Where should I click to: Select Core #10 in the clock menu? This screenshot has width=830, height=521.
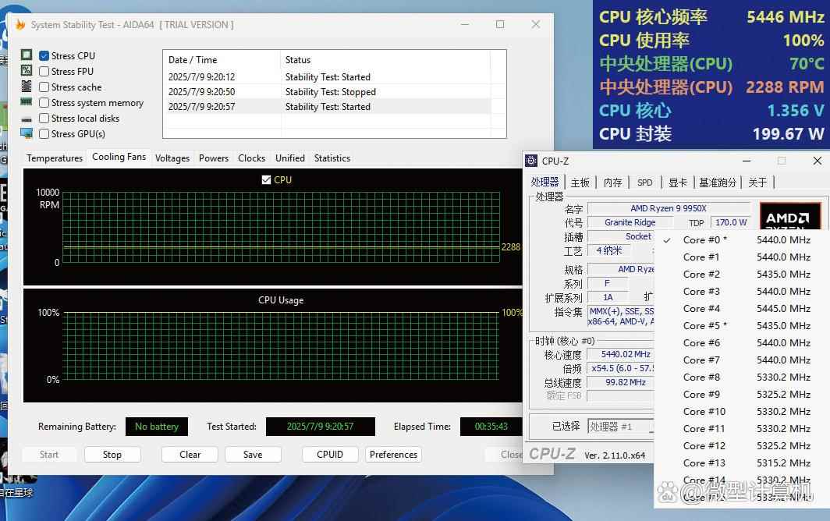(740, 411)
